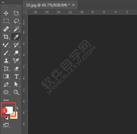This screenshot has height=134, width=137.
Task: Select the Gradient tool
Action: pos(6,76)
